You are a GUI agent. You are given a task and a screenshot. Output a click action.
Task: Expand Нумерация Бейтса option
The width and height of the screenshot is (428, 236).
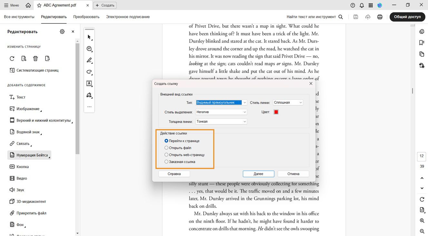coord(29,155)
